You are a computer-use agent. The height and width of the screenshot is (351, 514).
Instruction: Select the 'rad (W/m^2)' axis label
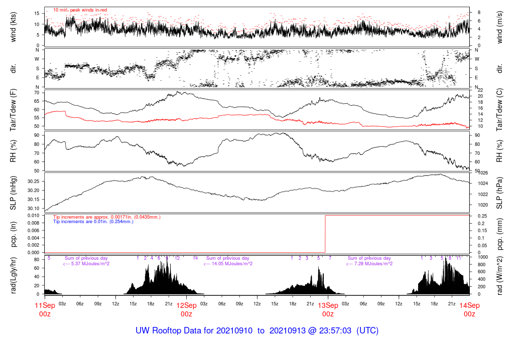[x=499, y=276]
